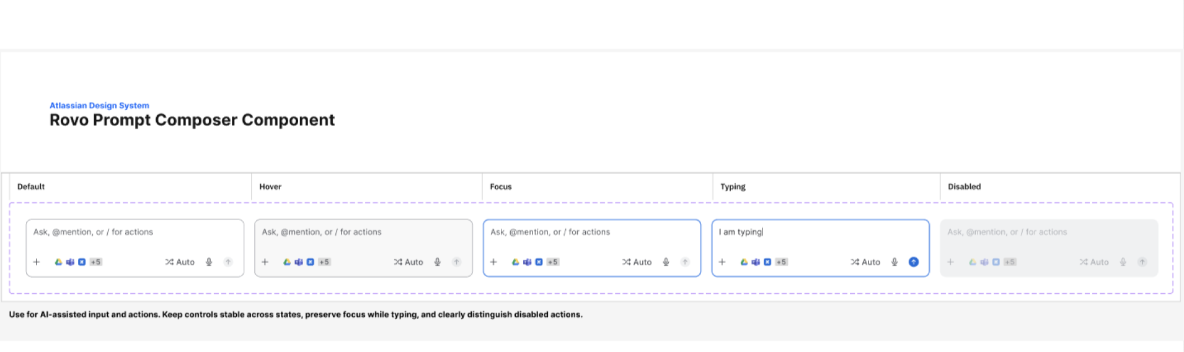Click the Google Drive icon in the Typing composer
1184x352 pixels.
coord(744,262)
